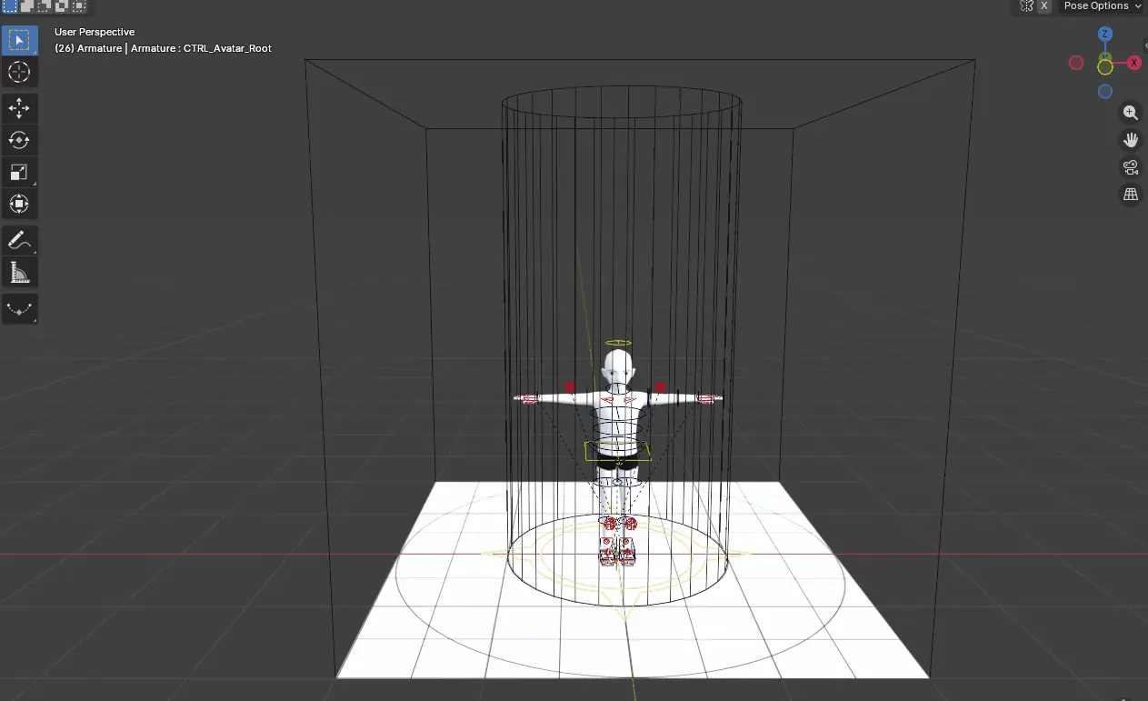
Task: Click the "User Perspective" viewport label
Action: 95,32
